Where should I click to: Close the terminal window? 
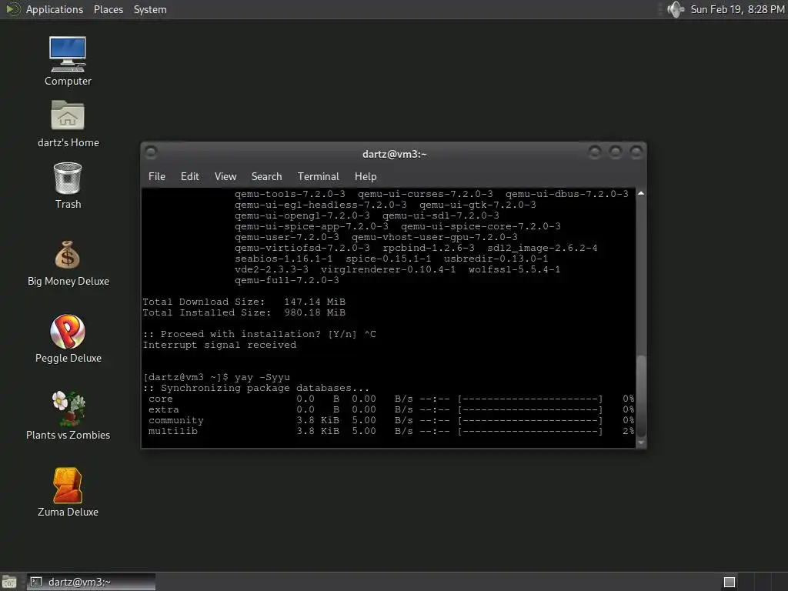pos(636,152)
